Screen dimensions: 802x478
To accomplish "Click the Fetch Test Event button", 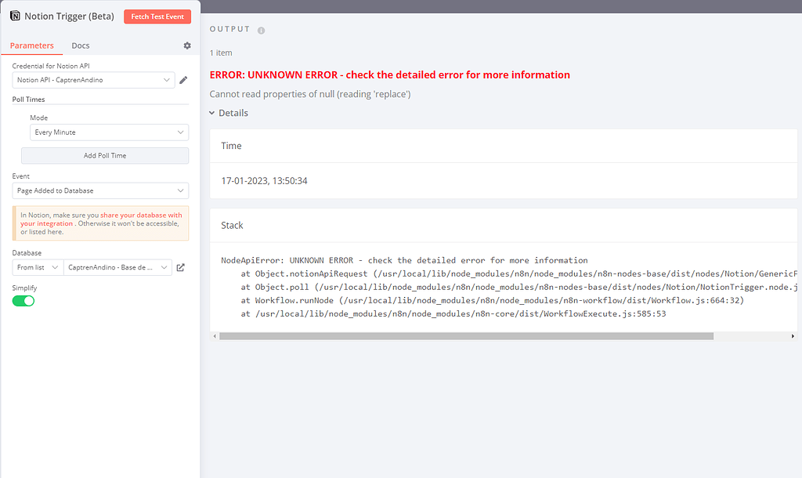I will 157,16.
